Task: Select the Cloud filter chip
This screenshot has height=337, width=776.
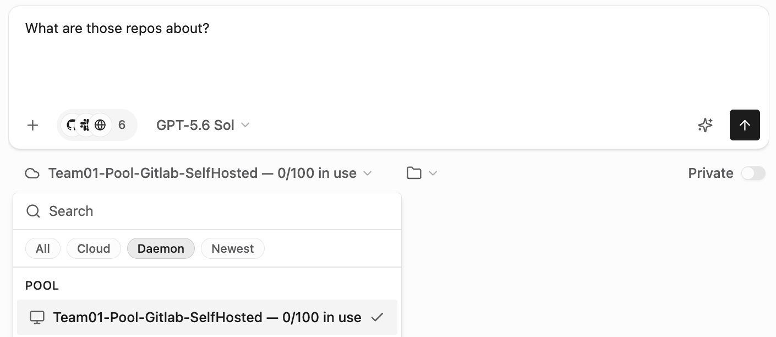Action: 94,248
